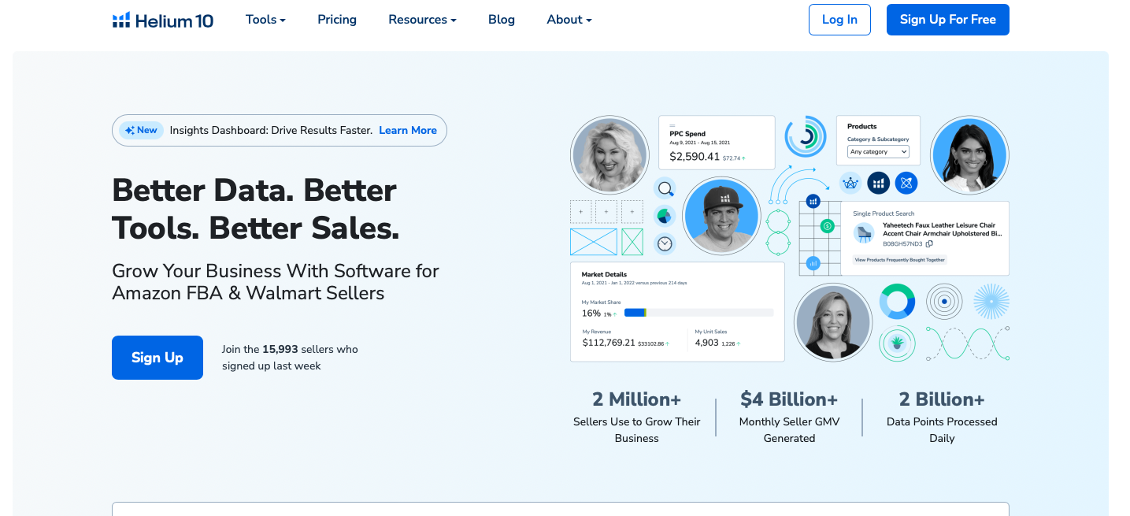This screenshot has height=516, width=1130.
Task: Click the man in cap portrait
Action: pyautogui.click(x=721, y=216)
